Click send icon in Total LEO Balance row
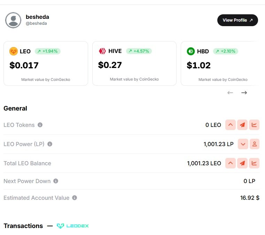265x235 pixels. tap(242, 163)
